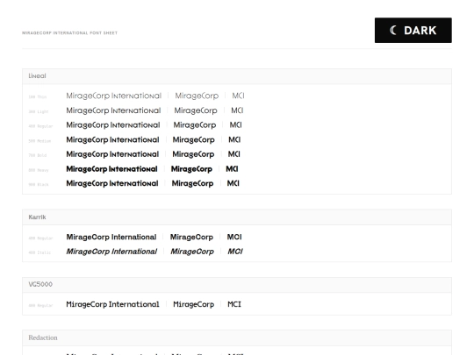Screen dimensions: 474x355
Task: Click 'MCI' in the Lineal Light row
Action: click(237, 110)
